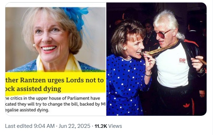Click the Jun 22, 2025 date

pos(75,126)
